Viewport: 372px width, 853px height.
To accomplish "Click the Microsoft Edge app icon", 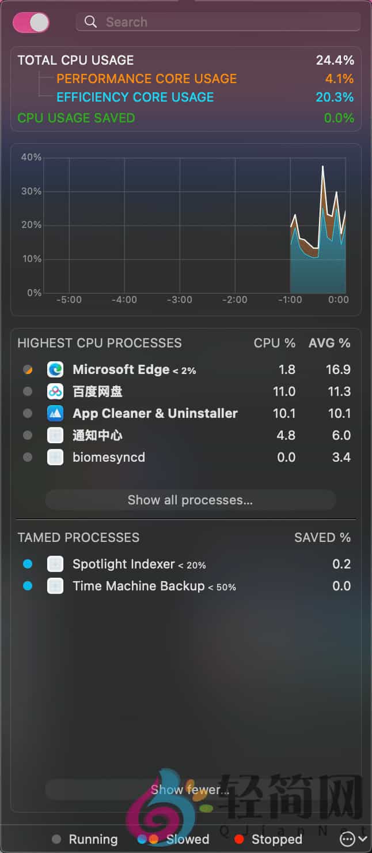I will 55,369.
